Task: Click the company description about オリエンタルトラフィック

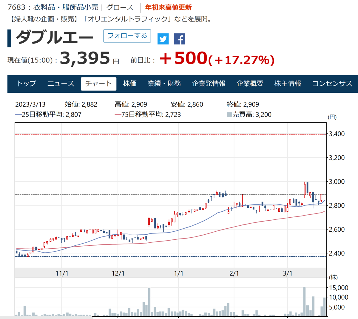Action: [111, 19]
